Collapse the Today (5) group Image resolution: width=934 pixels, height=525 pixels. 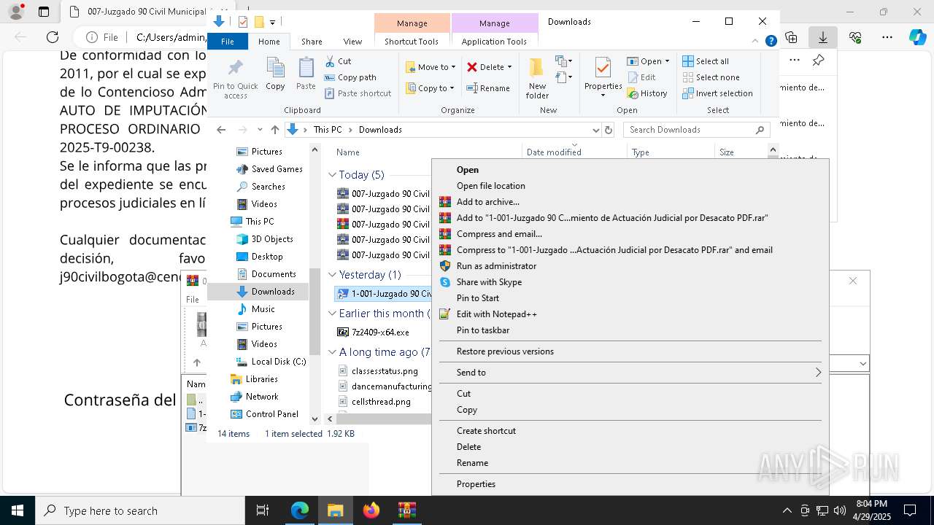332,175
